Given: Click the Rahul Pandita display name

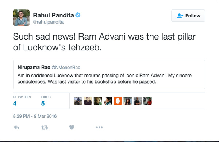Looking at the screenshot, I should [x=53, y=15].
